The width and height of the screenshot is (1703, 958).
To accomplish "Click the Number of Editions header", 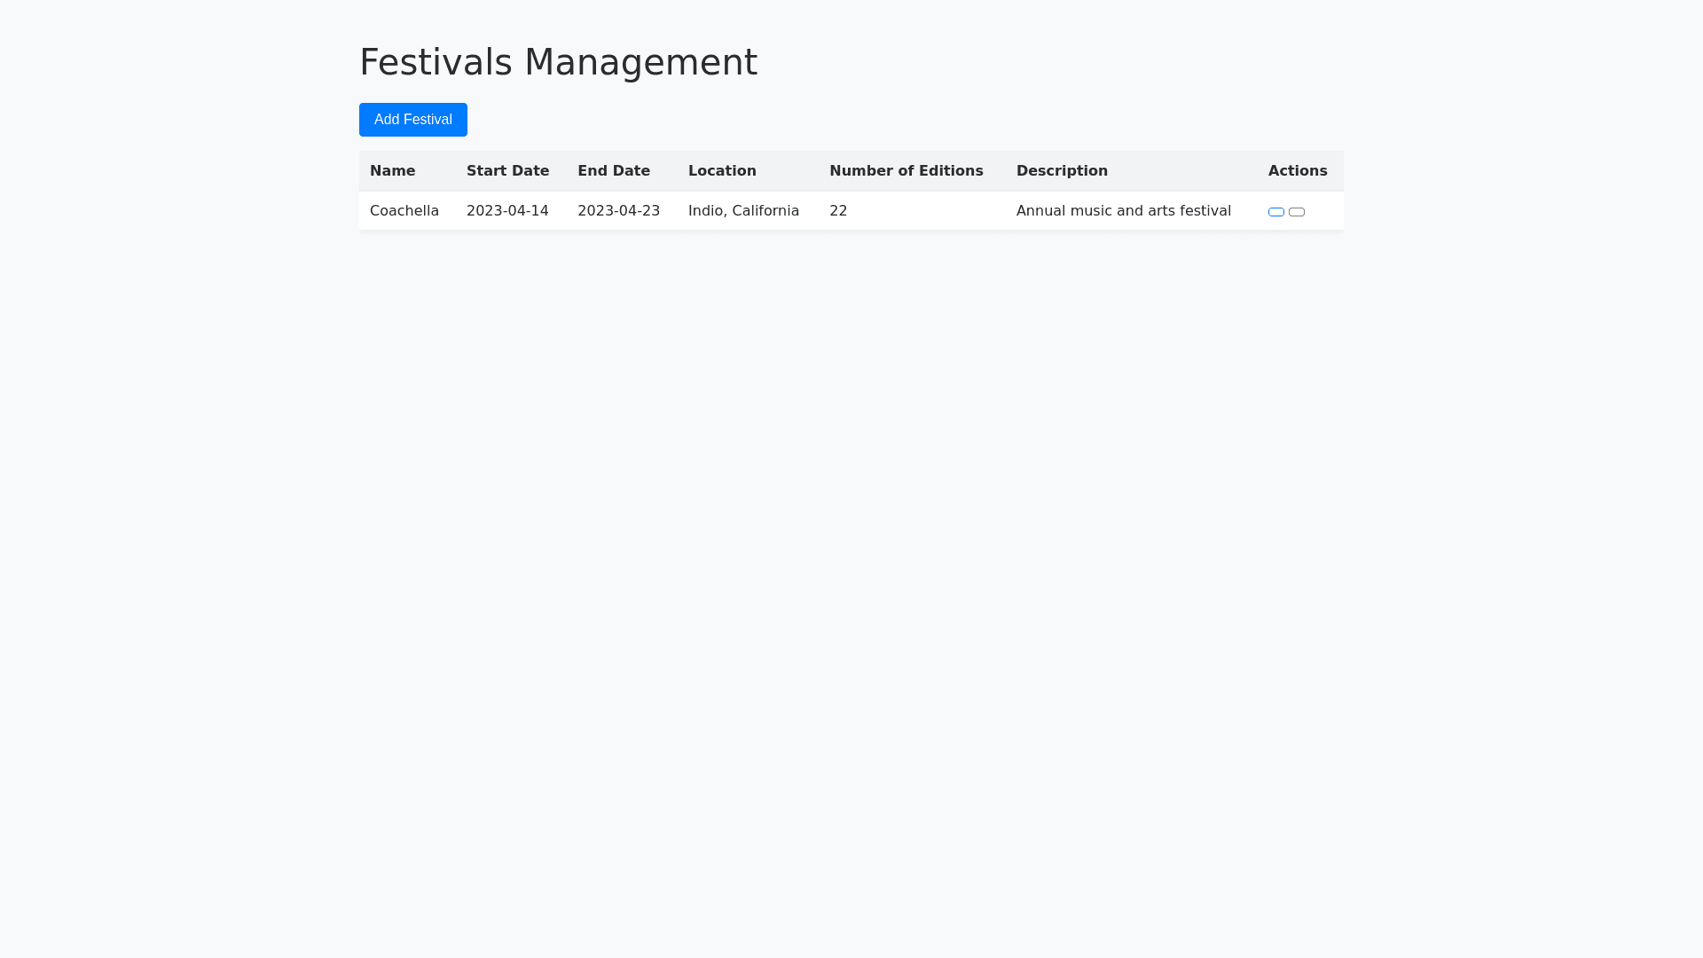I will tap(906, 171).
